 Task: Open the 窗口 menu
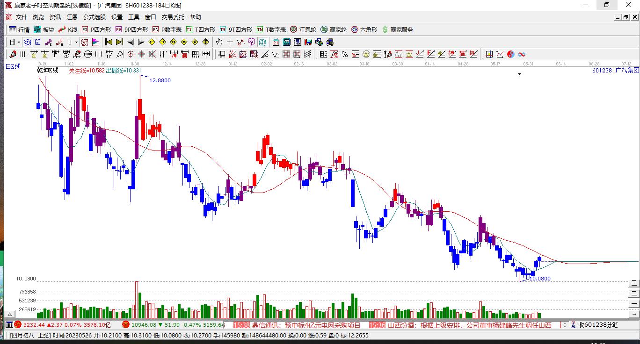pos(151,17)
